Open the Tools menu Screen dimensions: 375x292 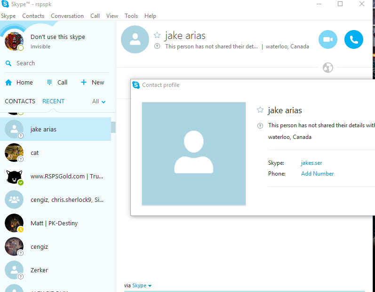pyautogui.click(x=131, y=16)
